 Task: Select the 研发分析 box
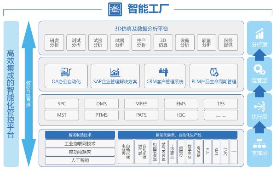[54, 43]
